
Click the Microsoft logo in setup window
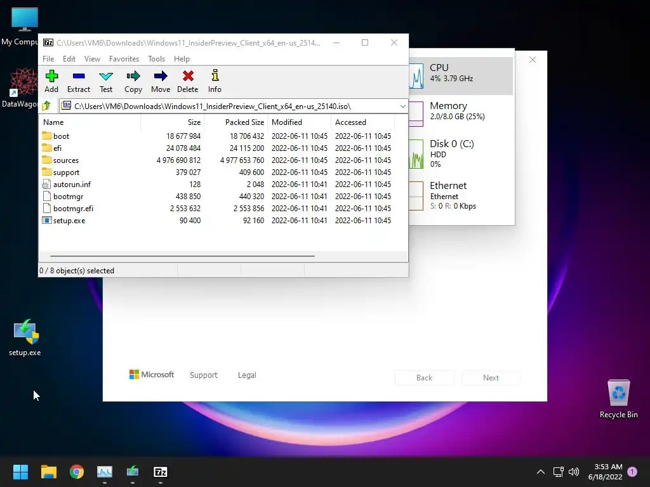point(151,374)
